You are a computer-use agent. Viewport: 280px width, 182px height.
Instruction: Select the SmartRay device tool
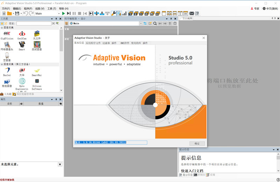click(x=37, y=72)
